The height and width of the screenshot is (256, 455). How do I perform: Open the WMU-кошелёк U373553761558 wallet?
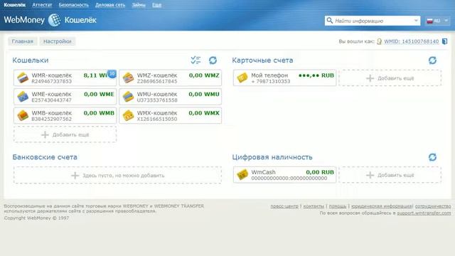tap(171, 97)
